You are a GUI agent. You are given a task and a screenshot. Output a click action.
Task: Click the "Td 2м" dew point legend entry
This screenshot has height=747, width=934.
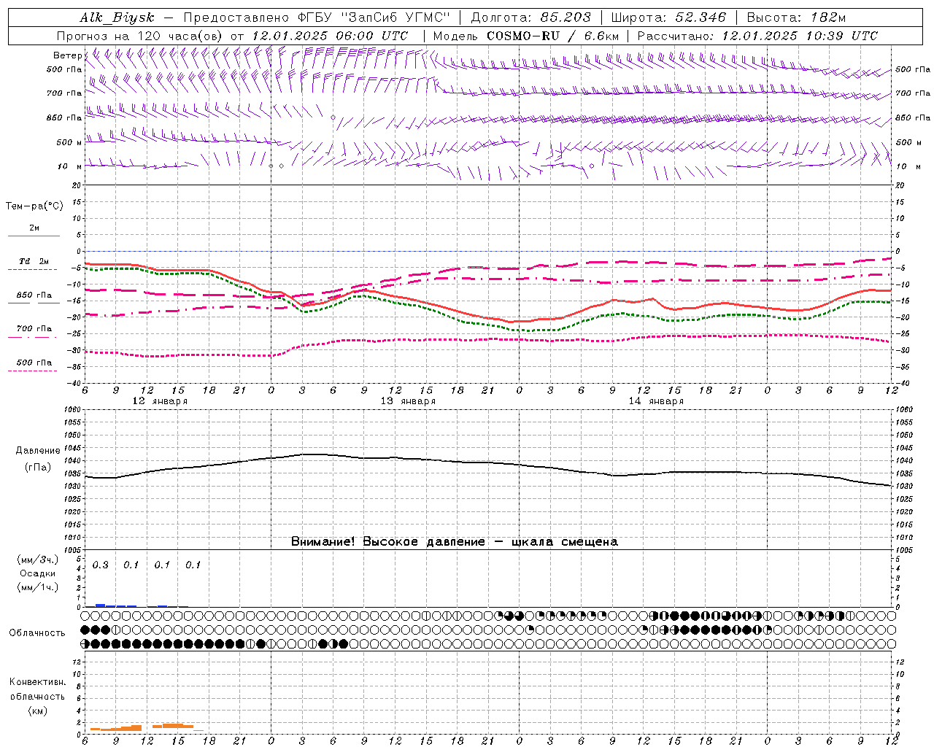pyautogui.click(x=34, y=261)
